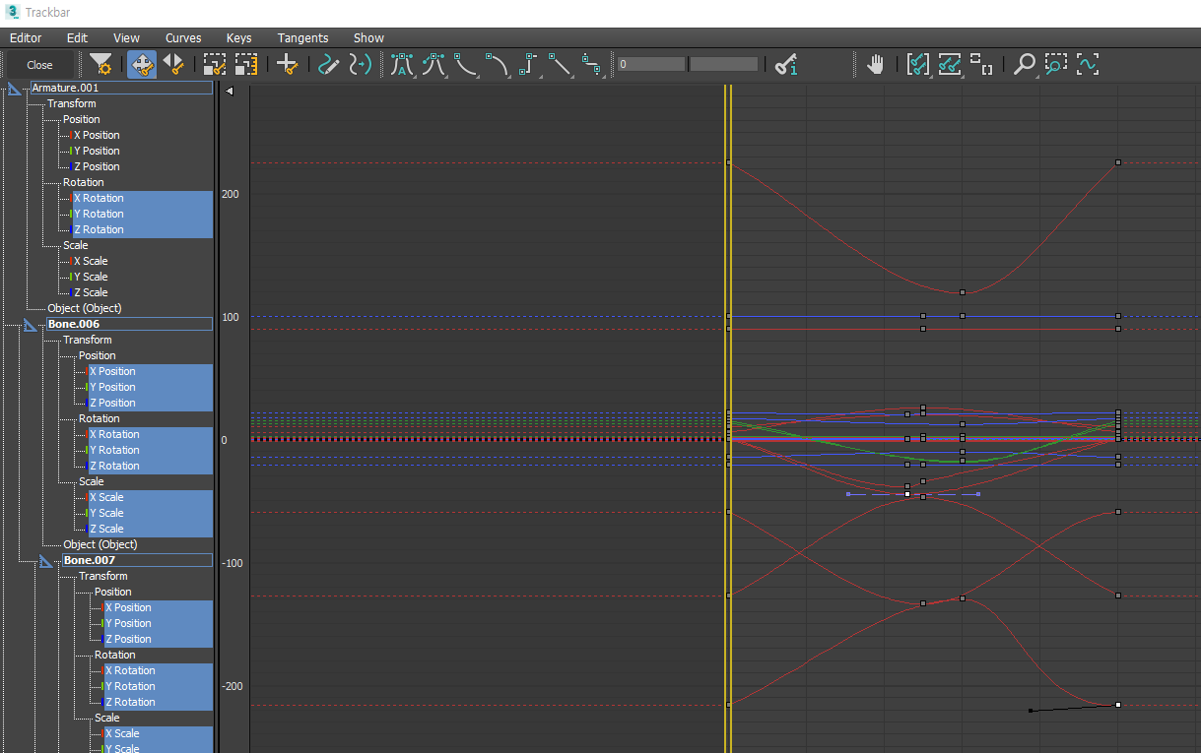1201x753 pixels.
Task: Select the Add Keys tool
Action: tap(287, 65)
